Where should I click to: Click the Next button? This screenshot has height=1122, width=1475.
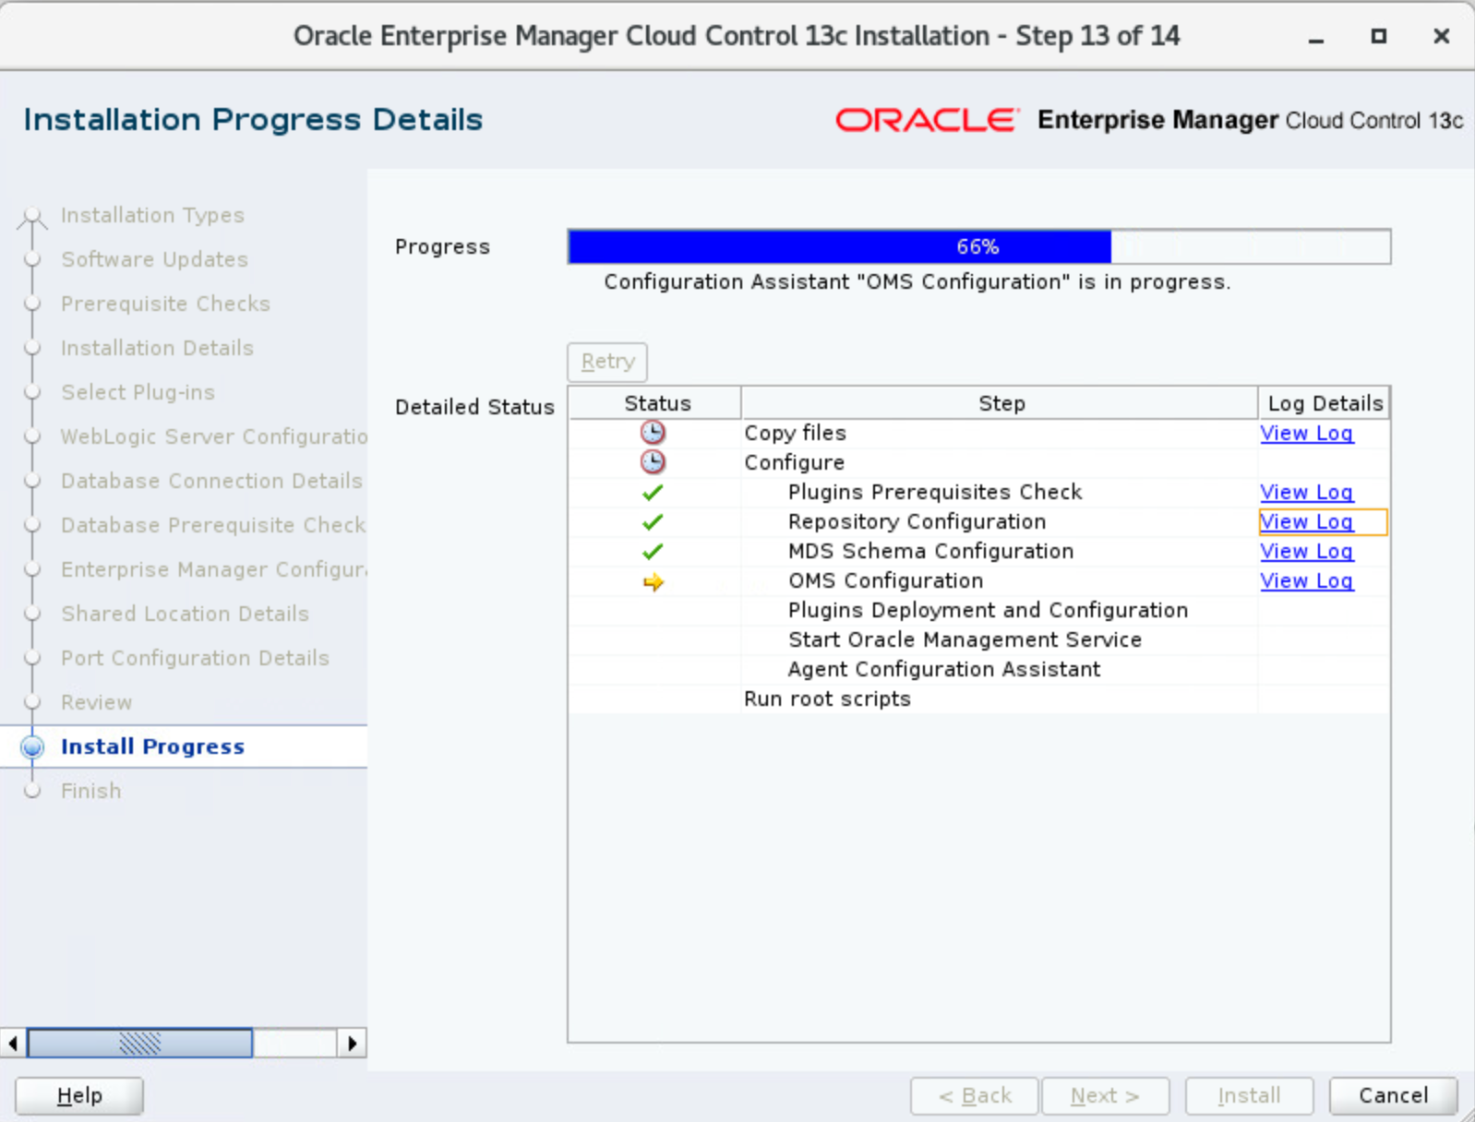1106,1095
